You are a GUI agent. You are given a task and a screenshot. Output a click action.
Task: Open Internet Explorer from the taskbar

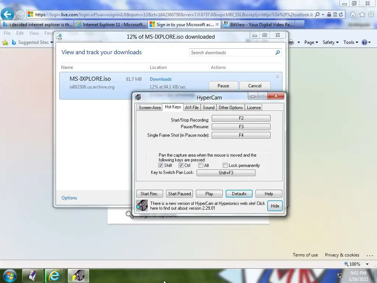click(54, 276)
